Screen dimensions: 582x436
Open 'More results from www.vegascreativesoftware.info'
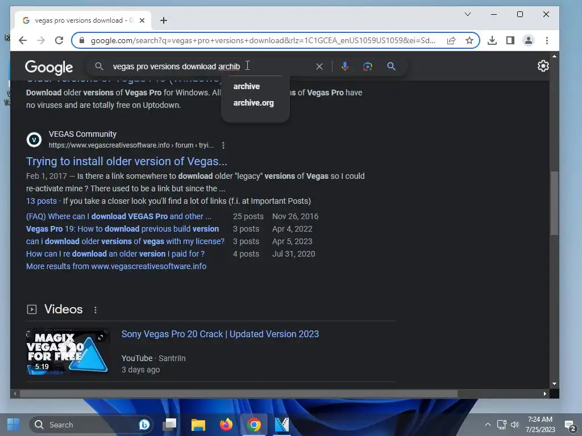coord(116,266)
